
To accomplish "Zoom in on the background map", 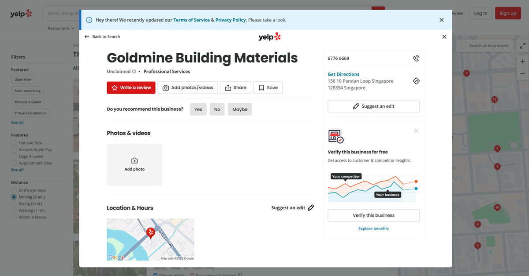I will [523, 62].
